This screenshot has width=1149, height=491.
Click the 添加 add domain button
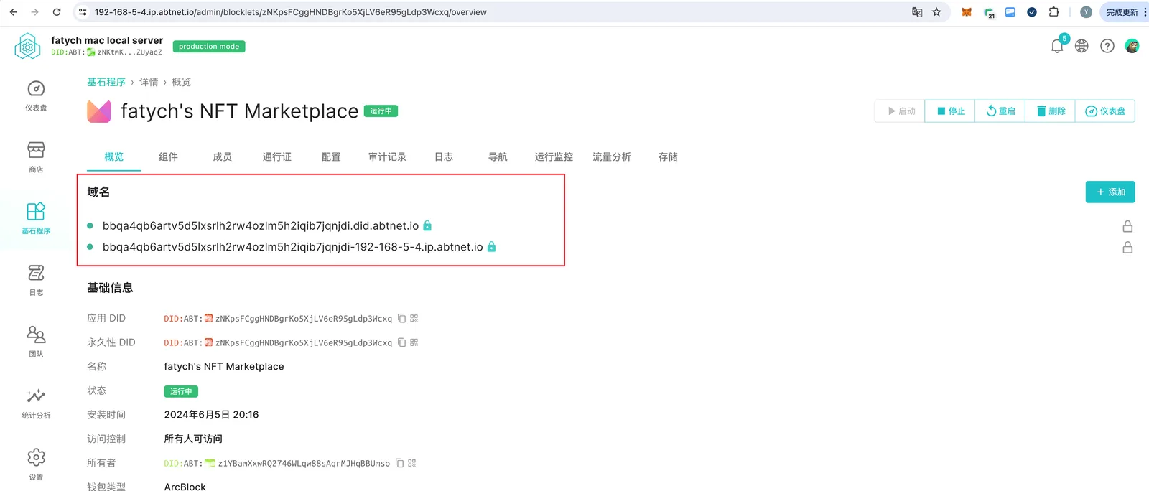click(1110, 192)
